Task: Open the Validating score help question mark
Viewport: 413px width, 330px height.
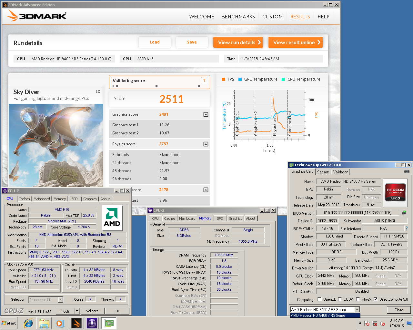Action: pyautogui.click(x=204, y=81)
